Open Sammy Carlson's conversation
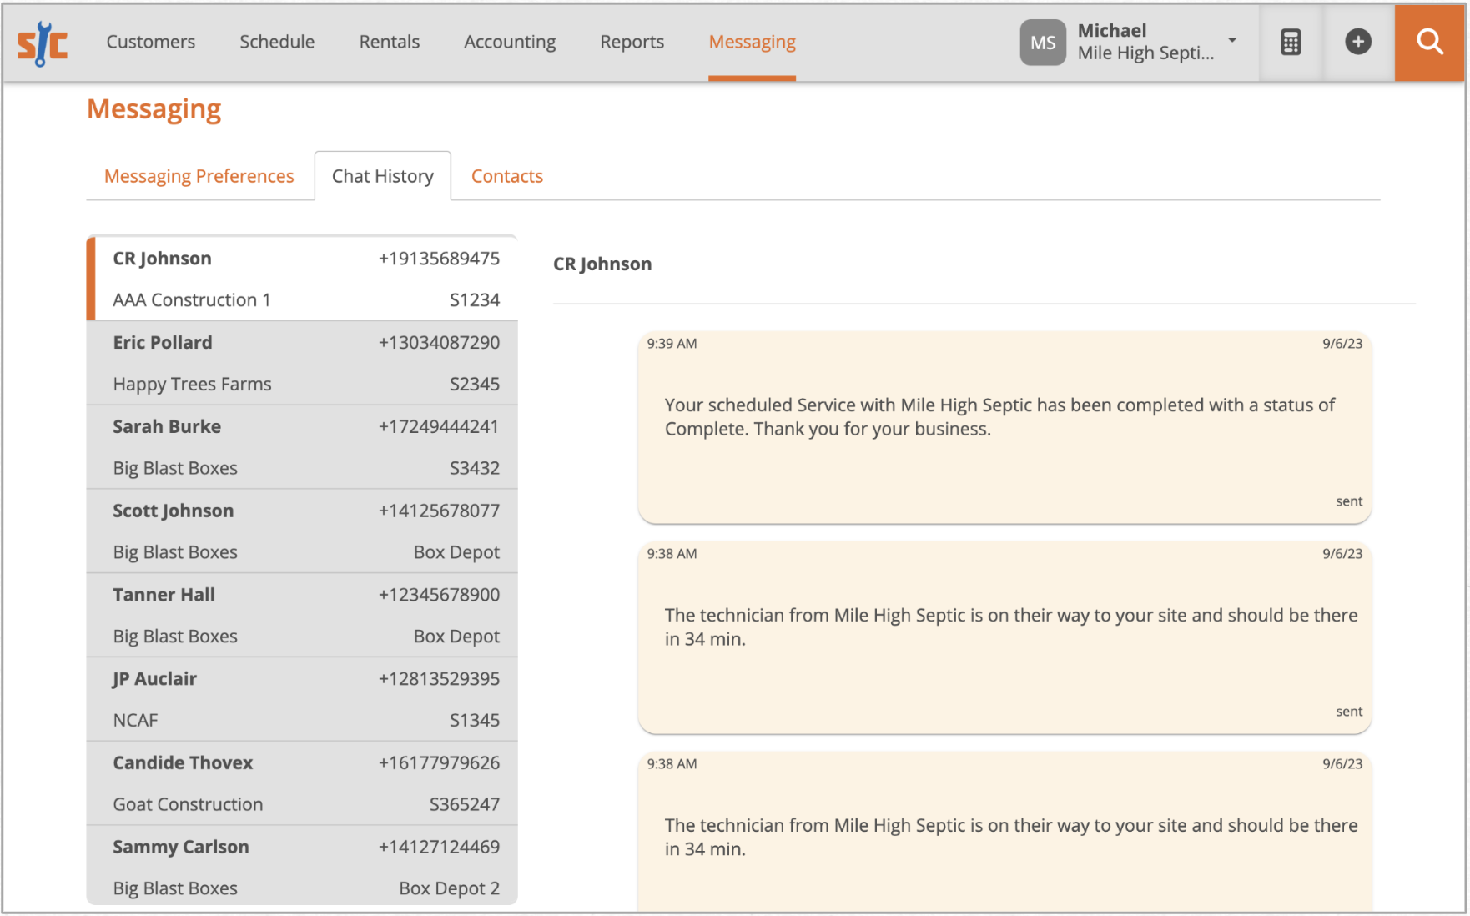This screenshot has width=1470, height=916. 302,866
